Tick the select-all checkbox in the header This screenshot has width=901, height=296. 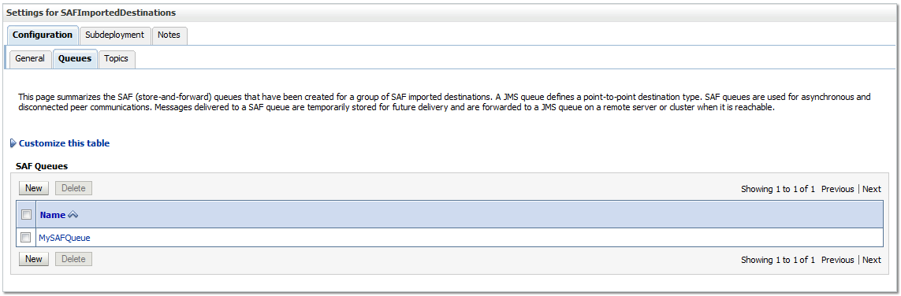click(x=26, y=215)
